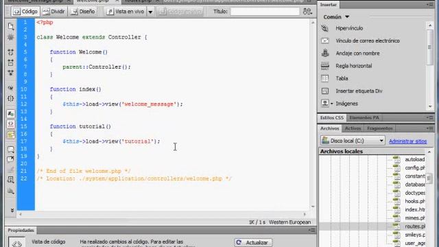The width and height of the screenshot is (439, 247).
Task: Click the Remove Comment icon
Action: click(x=11, y=159)
